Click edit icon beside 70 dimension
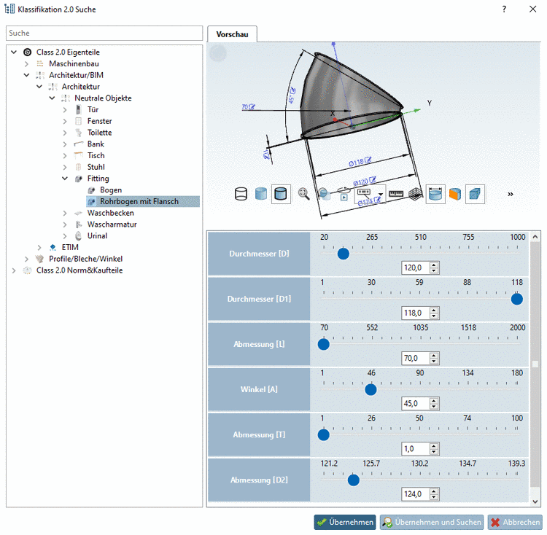The image size is (547, 535). [x=252, y=106]
